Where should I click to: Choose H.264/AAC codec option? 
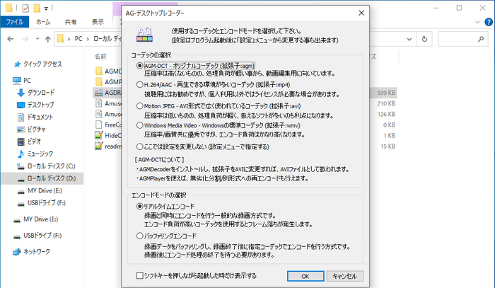[139, 85]
